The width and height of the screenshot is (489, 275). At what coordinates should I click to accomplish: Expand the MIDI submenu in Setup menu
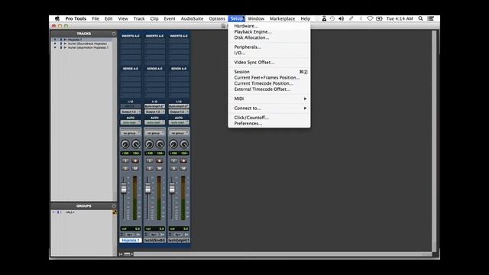coord(269,99)
